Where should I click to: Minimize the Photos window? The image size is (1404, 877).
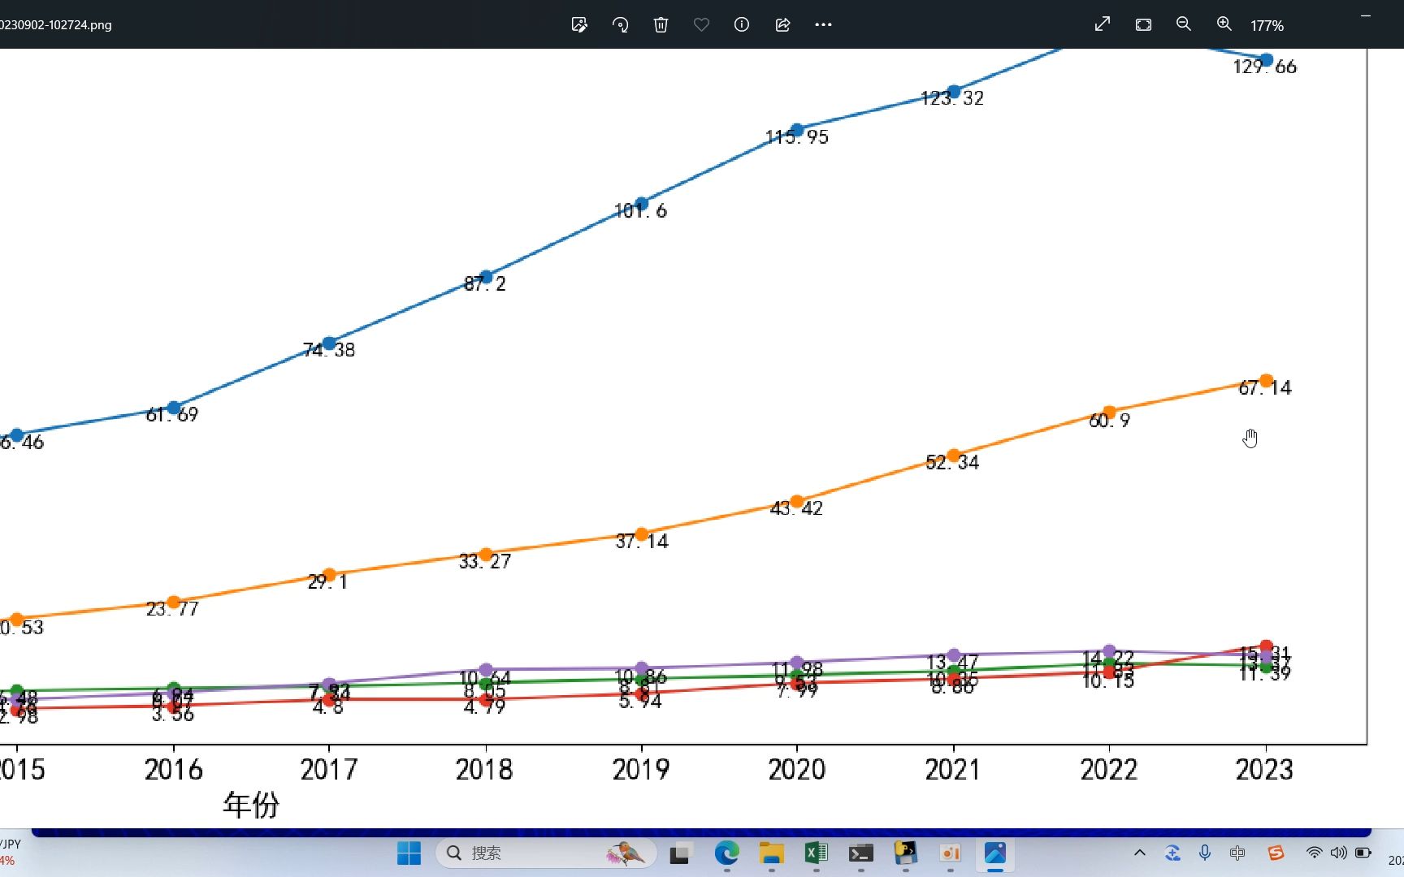click(x=1366, y=16)
